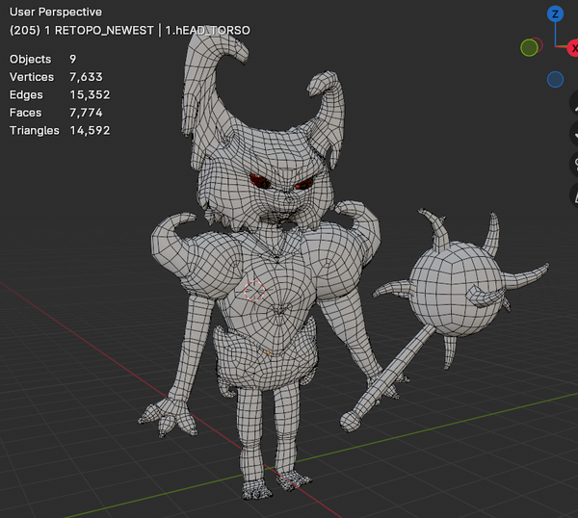Screen dimensions: 578x518
Task: Click the Vertices 7,633 statistic
Action: (56, 77)
